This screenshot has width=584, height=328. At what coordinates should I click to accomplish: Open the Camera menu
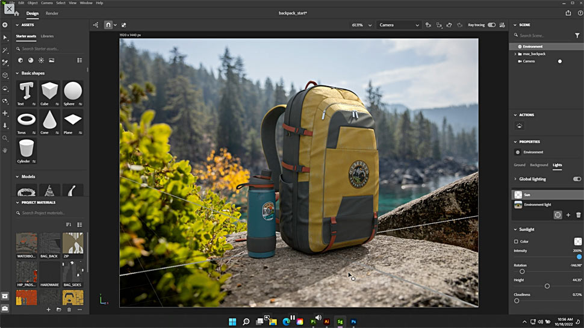[x=46, y=2]
